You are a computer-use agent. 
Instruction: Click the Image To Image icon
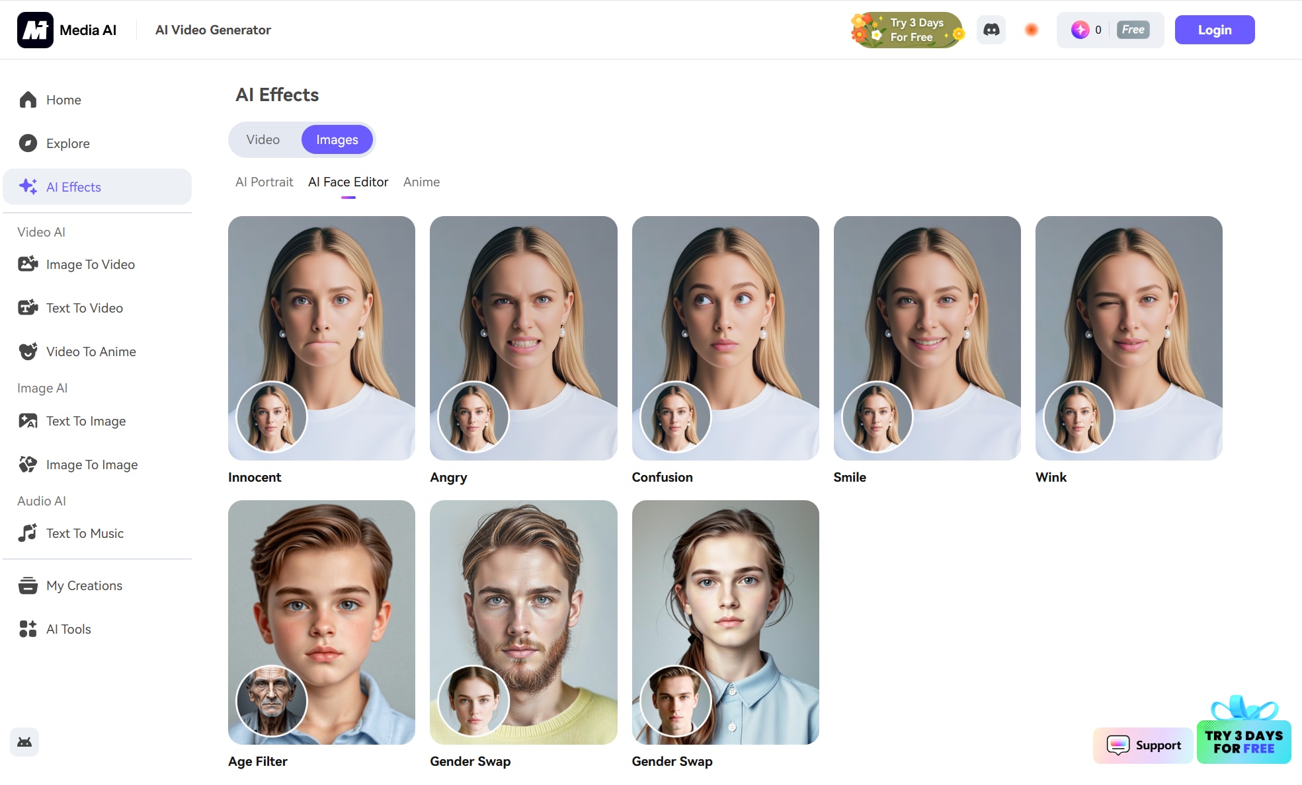[28, 465]
